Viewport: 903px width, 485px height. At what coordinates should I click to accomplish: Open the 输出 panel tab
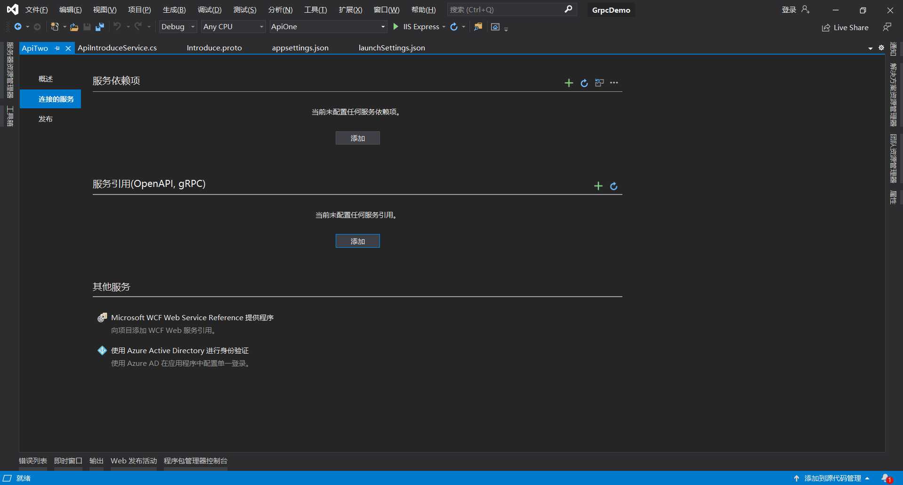pos(97,461)
